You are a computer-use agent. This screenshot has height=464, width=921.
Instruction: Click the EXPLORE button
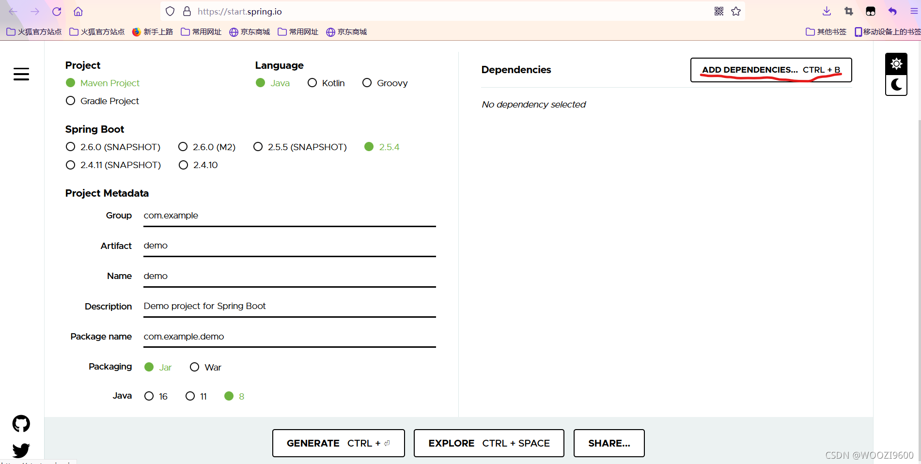489,443
